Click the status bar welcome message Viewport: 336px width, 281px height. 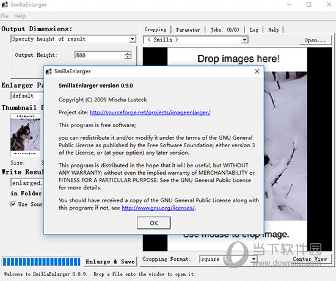pyautogui.click(x=100, y=274)
